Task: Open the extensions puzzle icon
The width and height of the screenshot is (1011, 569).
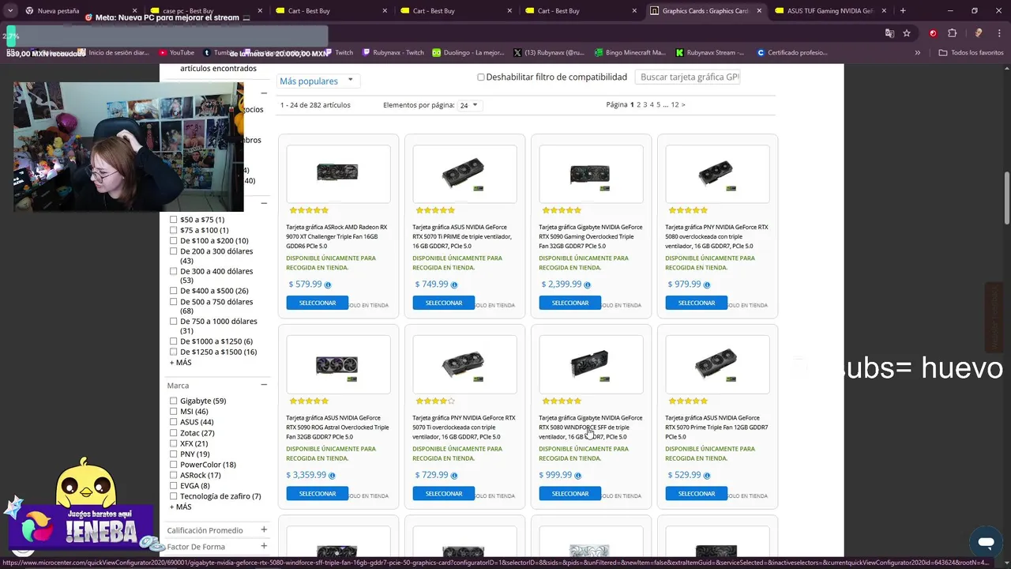Action: point(952,33)
